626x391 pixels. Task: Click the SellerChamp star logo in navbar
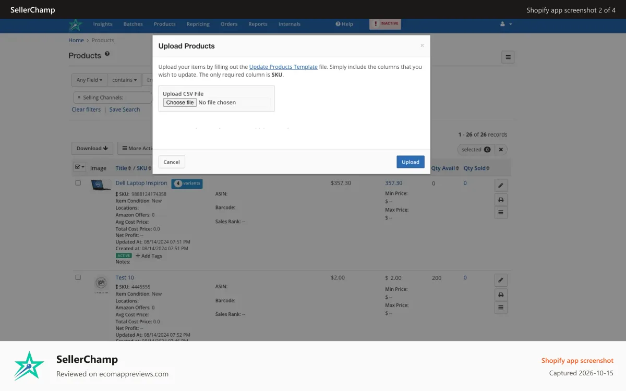coord(76,25)
